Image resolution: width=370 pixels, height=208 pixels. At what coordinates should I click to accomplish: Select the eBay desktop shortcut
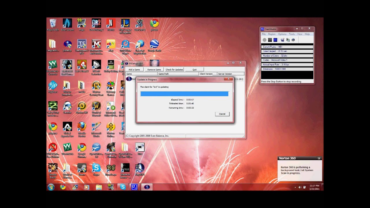coord(111,46)
